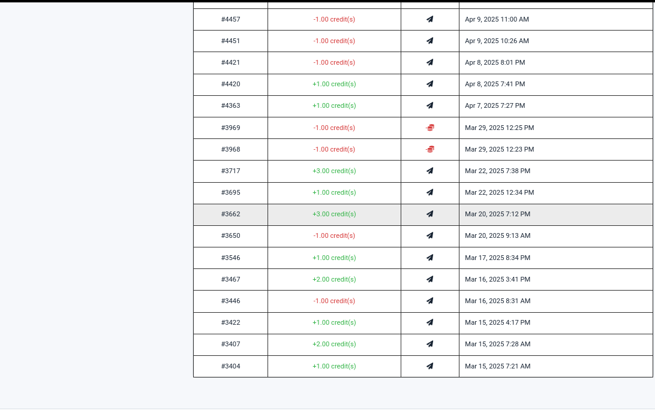Click the -1.00 credit(s) amount in row #3969

[x=334, y=128]
